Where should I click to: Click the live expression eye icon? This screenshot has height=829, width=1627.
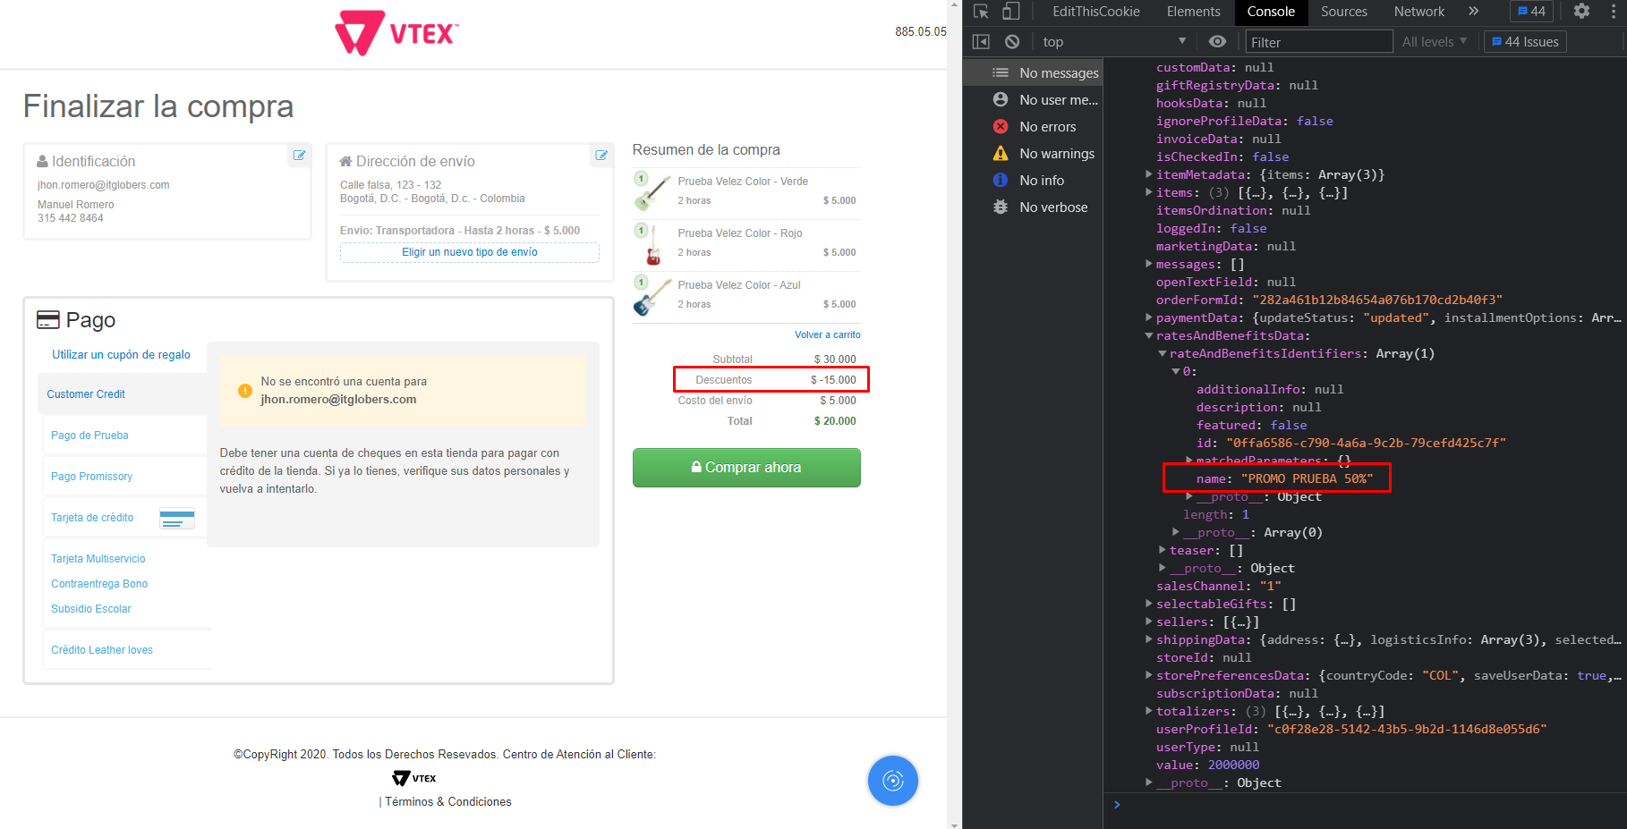coord(1217,42)
